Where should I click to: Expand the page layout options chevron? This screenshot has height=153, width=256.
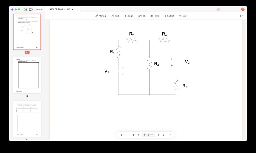point(32,9)
